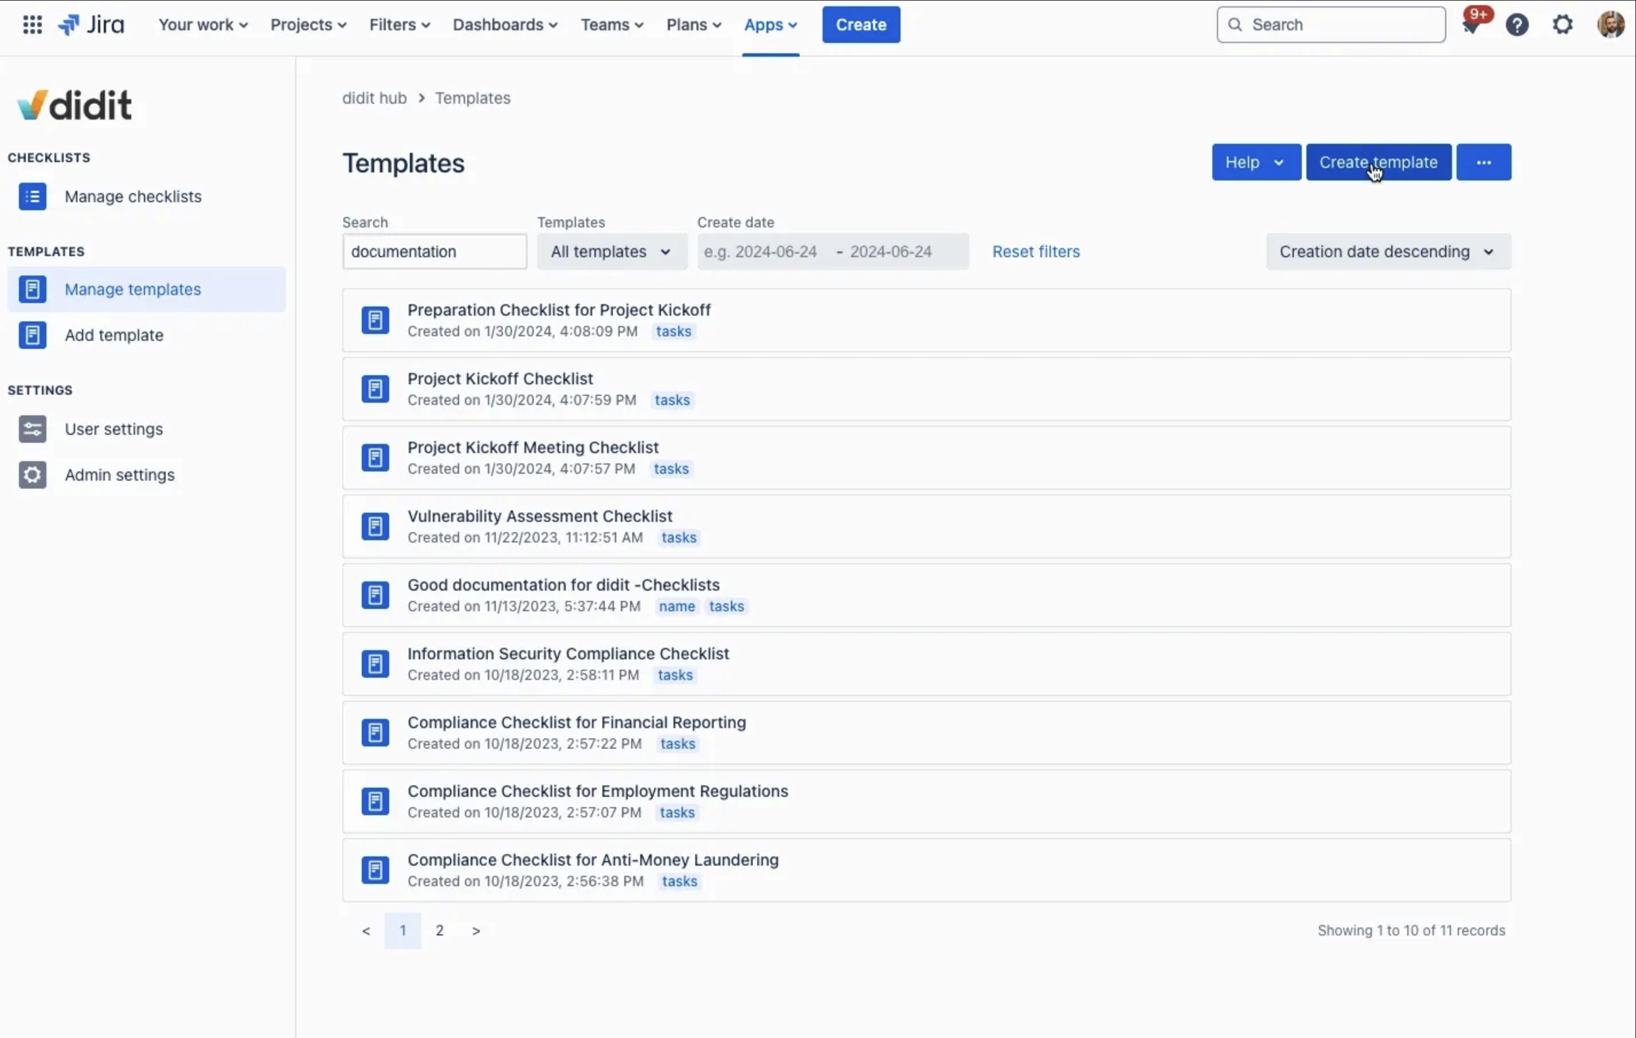1636x1038 pixels.
Task: Click the Manage checklists sidebar icon
Action: coord(32,197)
